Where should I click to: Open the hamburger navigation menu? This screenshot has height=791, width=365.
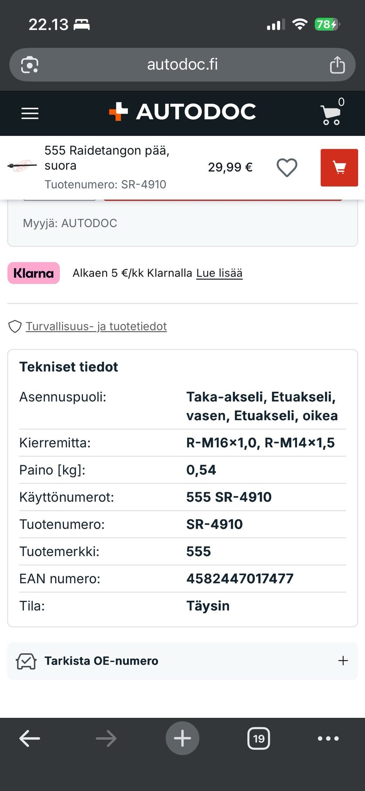click(x=30, y=113)
